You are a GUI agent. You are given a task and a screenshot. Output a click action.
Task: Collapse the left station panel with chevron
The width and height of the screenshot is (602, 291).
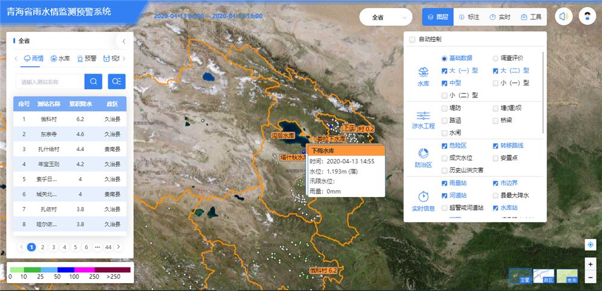click(123, 42)
